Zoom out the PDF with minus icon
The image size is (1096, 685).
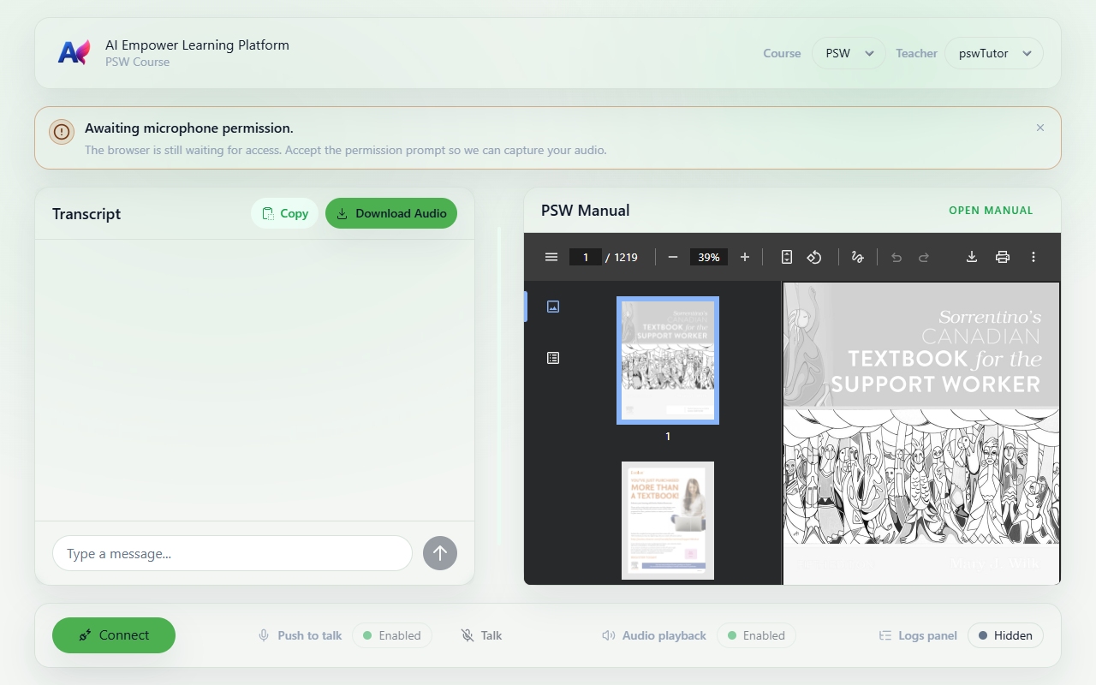(x=673, y=257)
